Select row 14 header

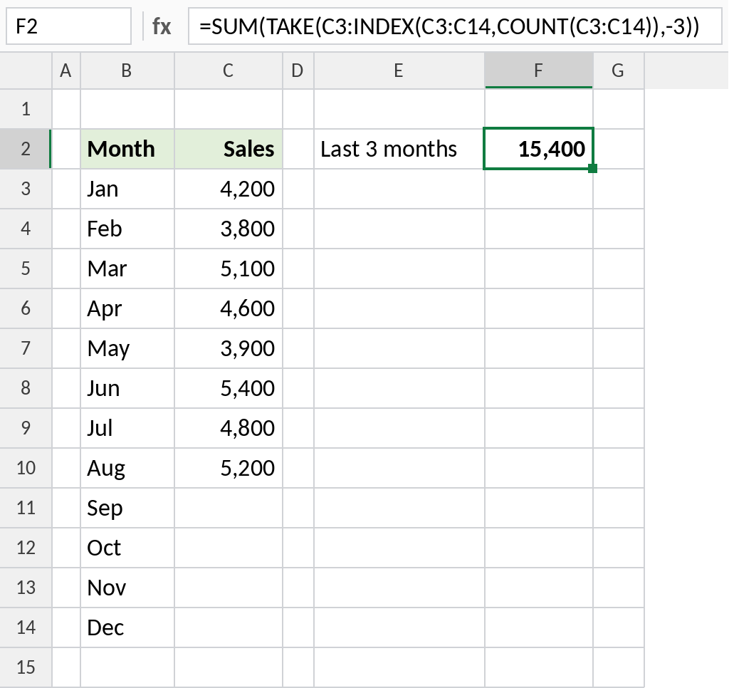(26, 627)
